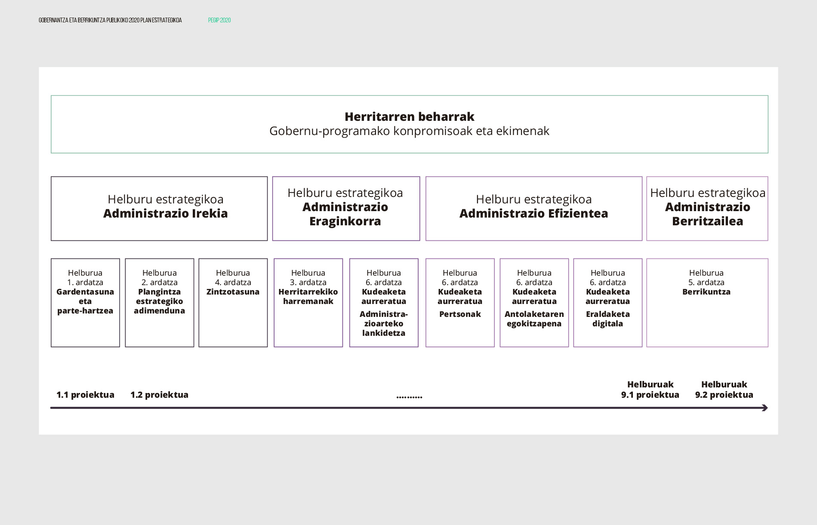
Task: Click the Antolaketaren egokitzapena box
Action: tap(534, 302)
